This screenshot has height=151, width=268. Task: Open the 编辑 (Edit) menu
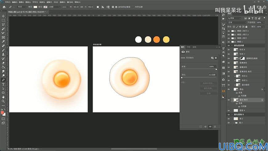pos(14,2)
